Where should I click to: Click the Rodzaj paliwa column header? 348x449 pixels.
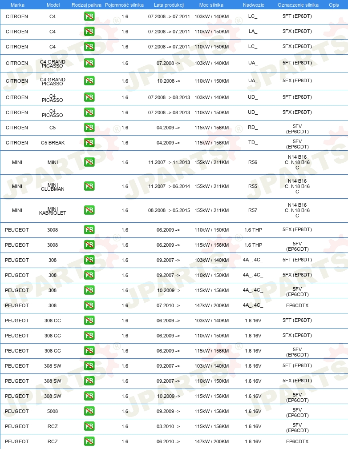(86, 5)
